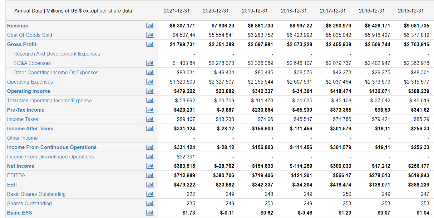Open the SG&A Expenses chart icon
The height and width of the screenshot is (218, 434).
point(150,63)
